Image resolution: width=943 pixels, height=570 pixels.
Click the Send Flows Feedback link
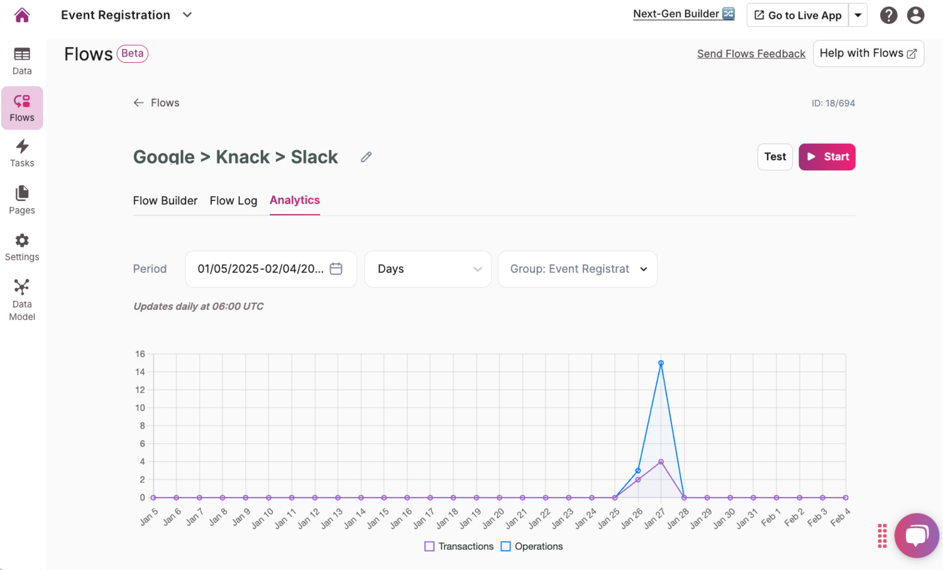pos(751,54)
